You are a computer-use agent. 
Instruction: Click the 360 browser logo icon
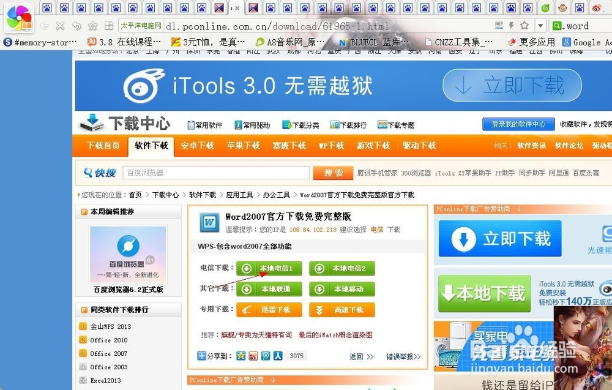click(x=19, y=18)
